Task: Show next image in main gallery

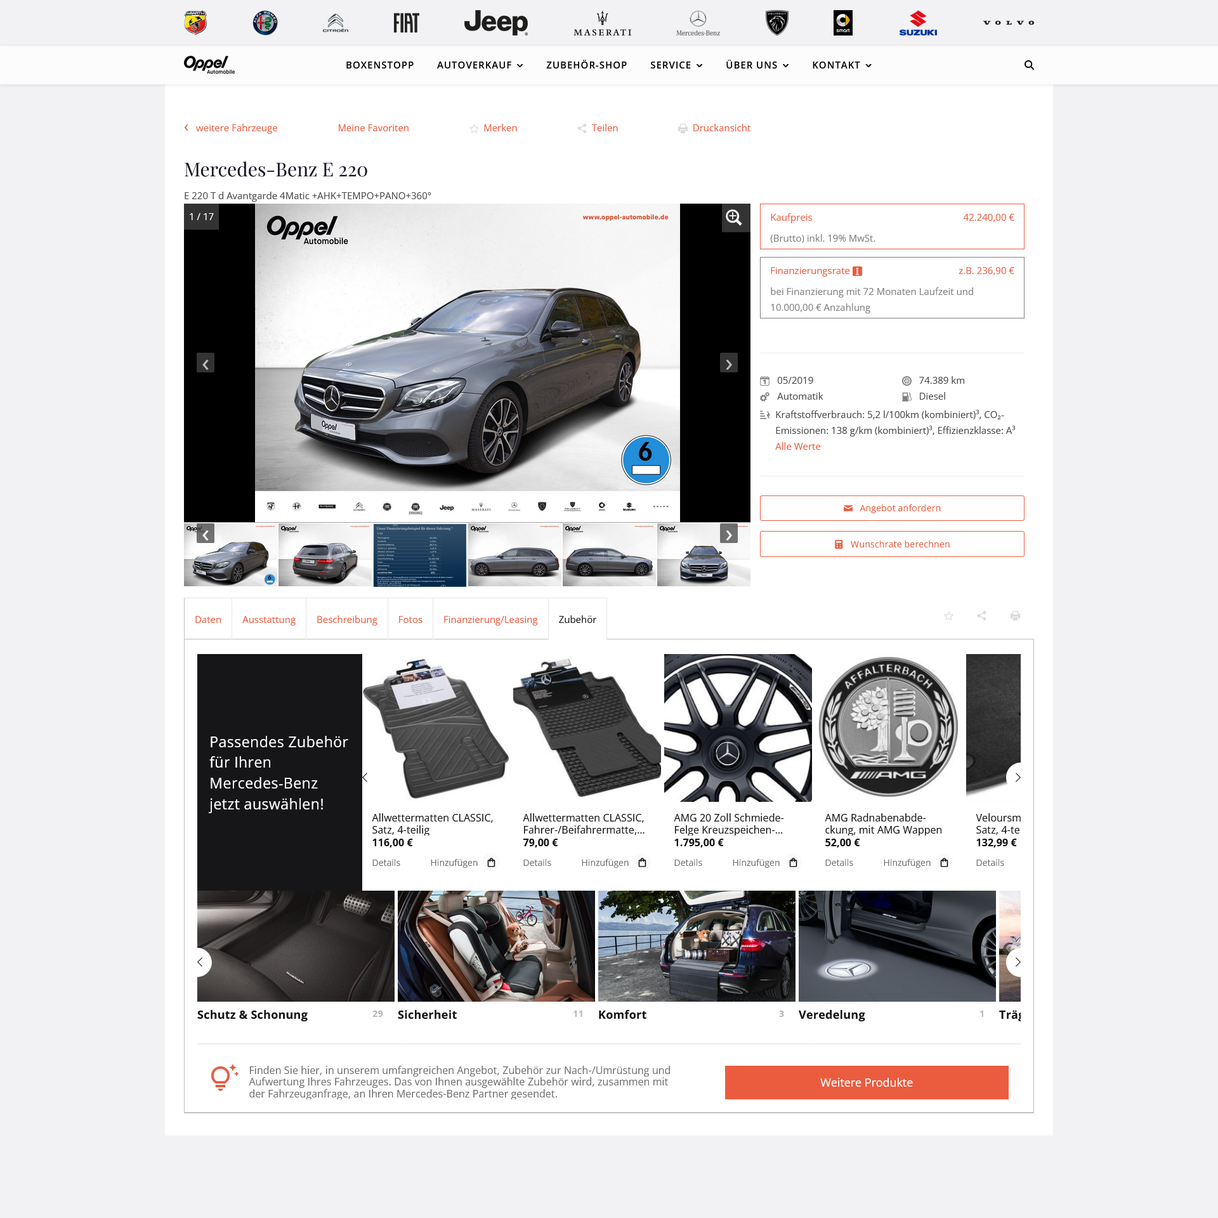Action: coord(728,363)
